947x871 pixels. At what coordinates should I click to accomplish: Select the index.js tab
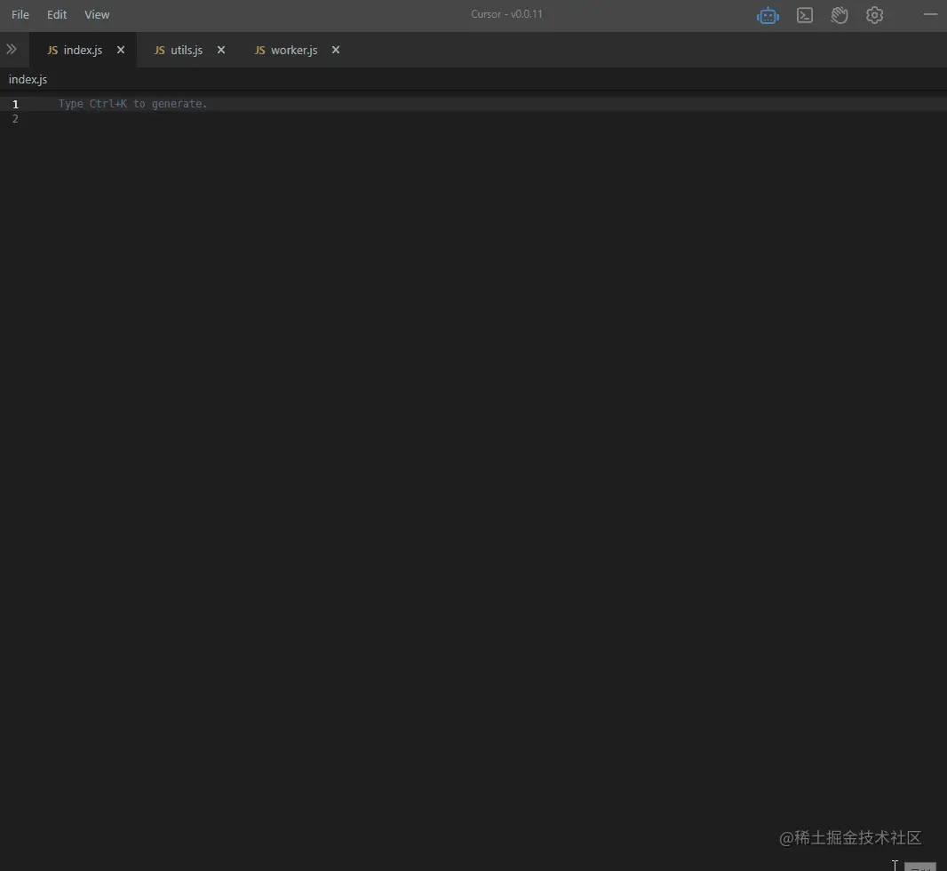tap(83, 50)
